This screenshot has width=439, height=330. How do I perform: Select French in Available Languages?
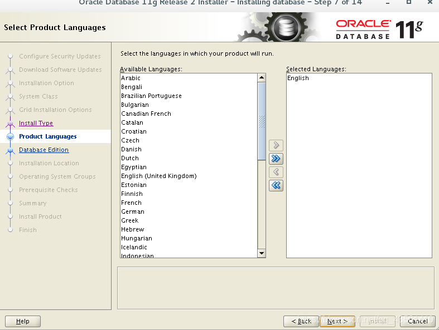[189, 203]
